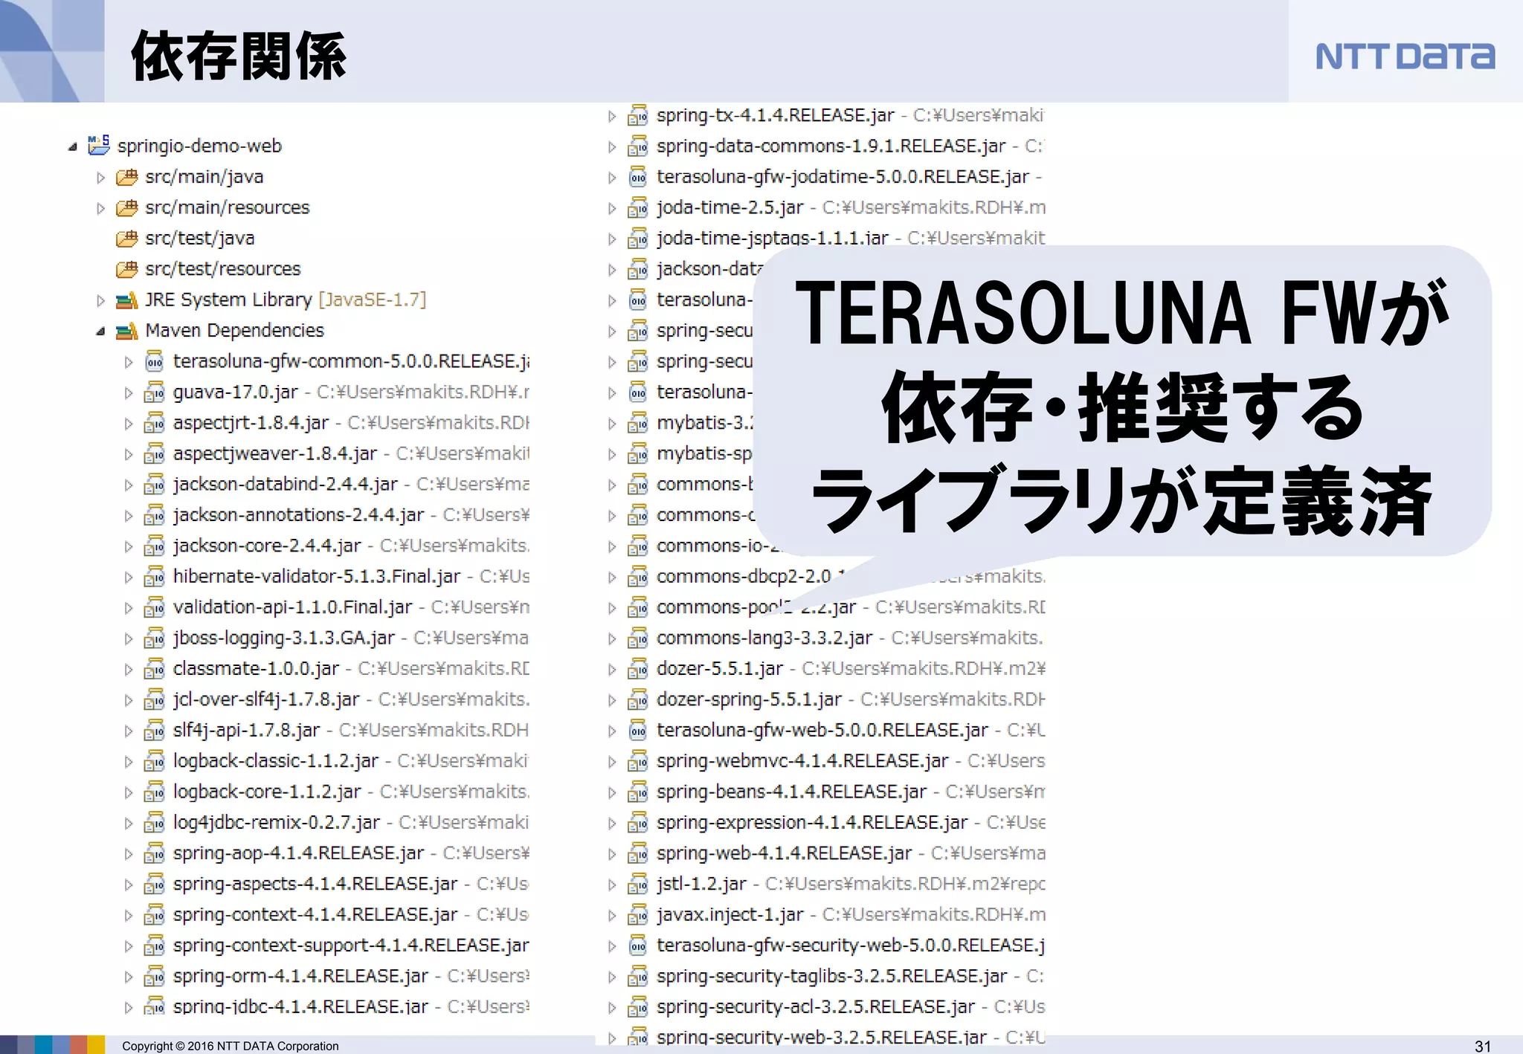Viewport: 1523px width, 1054px height.
Task: Collapse the Maven Dependencies node
Action: coord(100,332)
